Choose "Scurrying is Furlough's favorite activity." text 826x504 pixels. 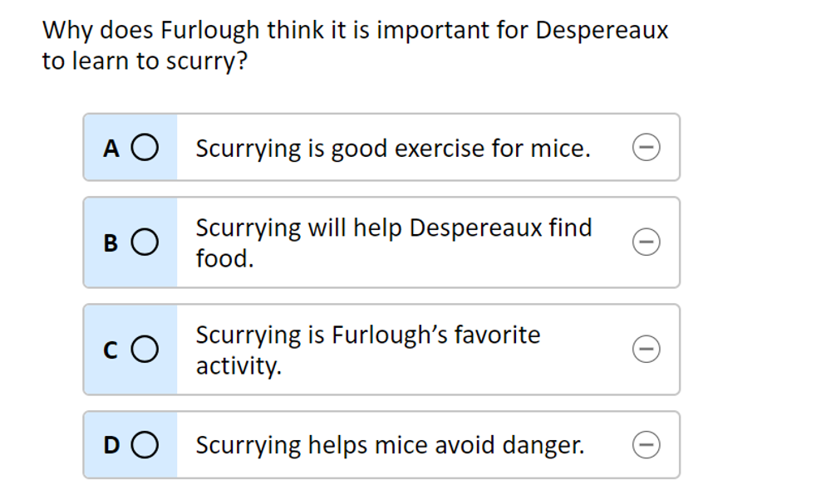click(367, 350)
